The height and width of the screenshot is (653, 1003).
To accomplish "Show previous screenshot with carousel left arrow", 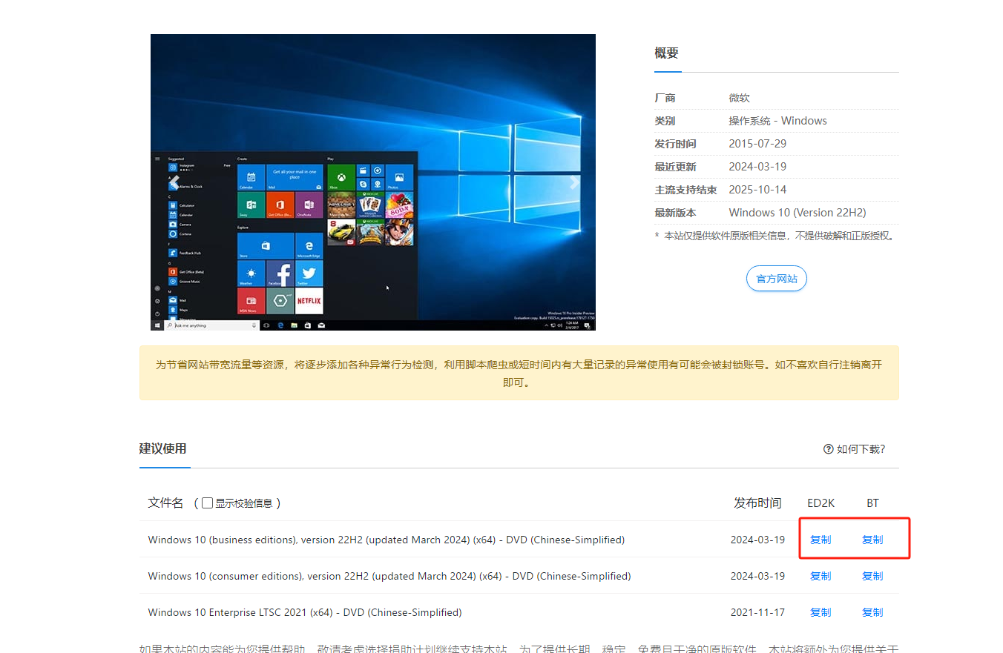I will click(174, 182).
